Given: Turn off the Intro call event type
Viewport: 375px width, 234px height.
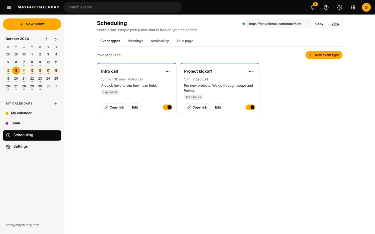Looking at the screenshot, I should point(167,107).
